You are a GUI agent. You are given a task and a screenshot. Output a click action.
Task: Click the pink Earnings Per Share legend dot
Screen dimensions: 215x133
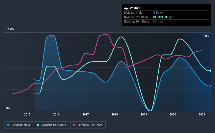74,125
